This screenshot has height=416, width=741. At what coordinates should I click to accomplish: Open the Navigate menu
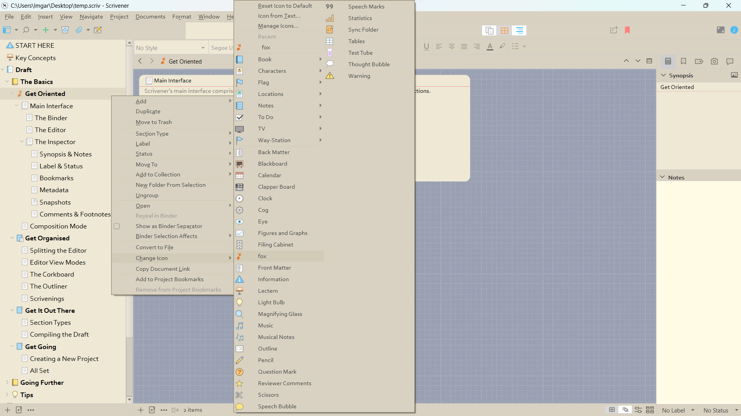[x=91, y=17]
